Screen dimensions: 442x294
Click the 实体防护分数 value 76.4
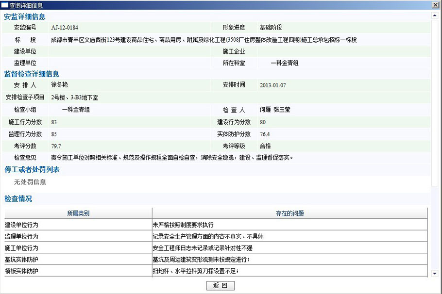pos(265,134)
